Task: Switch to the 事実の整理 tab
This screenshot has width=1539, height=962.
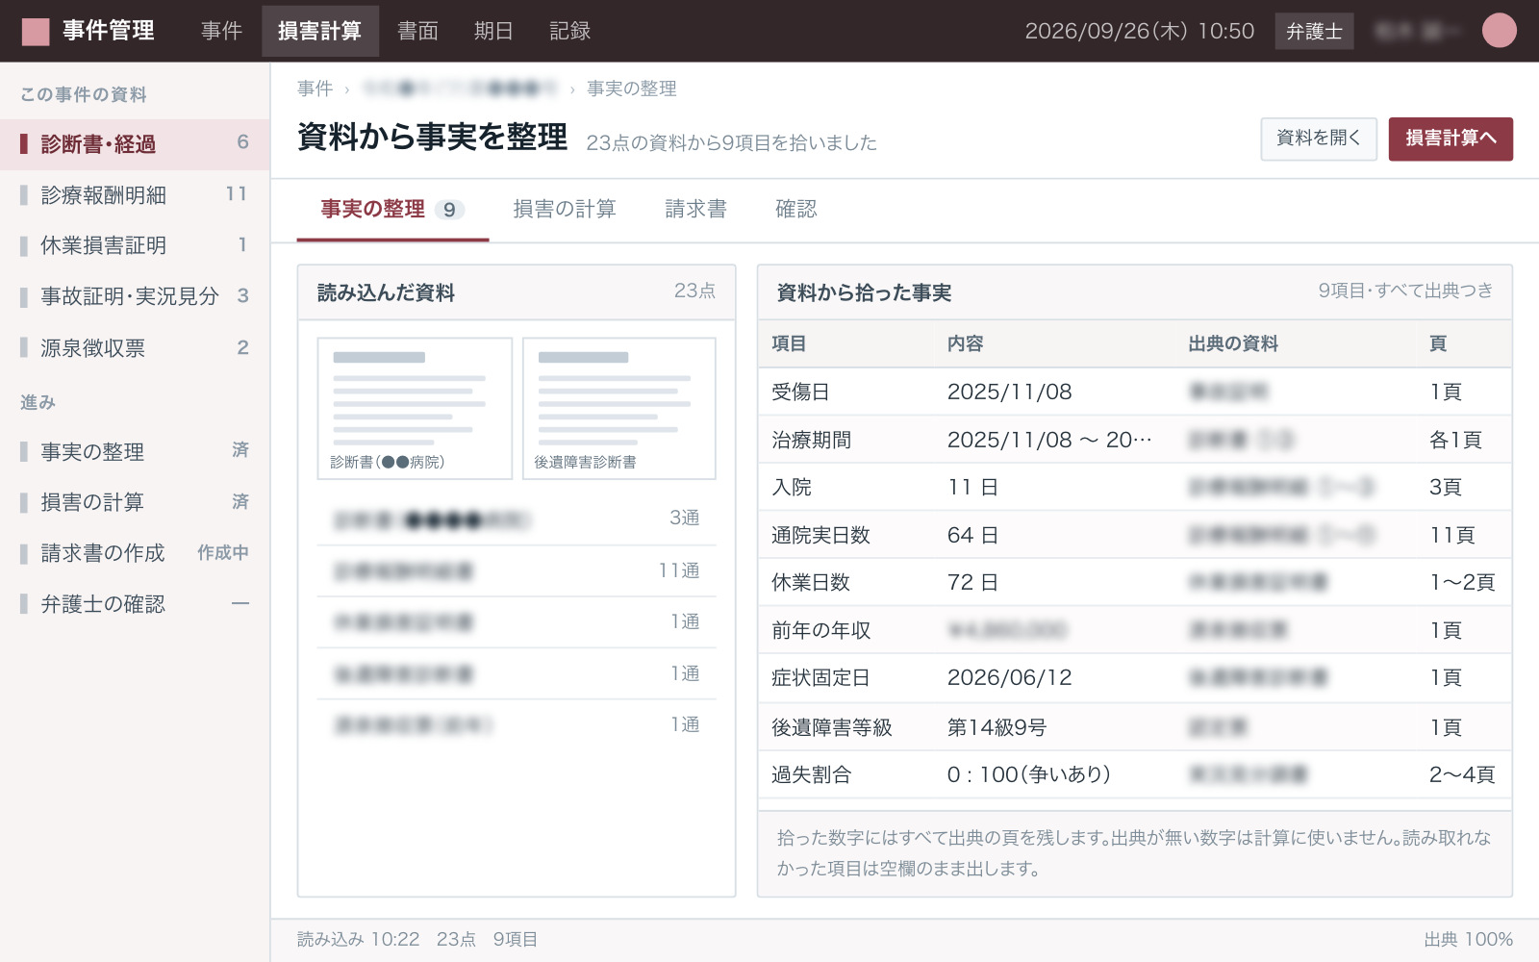Action: pos(392,210)
